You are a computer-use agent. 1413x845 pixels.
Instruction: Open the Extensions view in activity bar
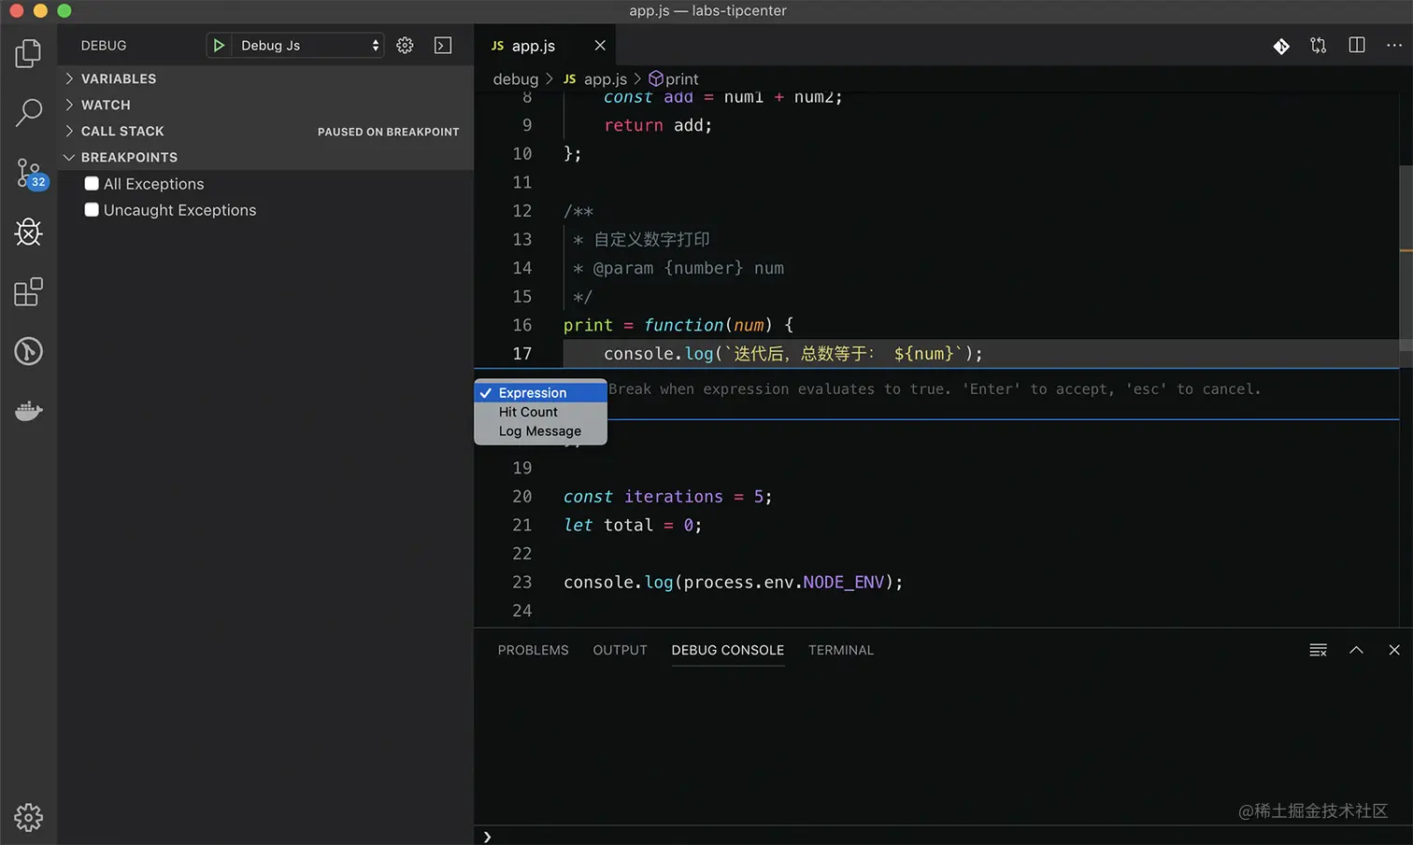pos(28,291)
